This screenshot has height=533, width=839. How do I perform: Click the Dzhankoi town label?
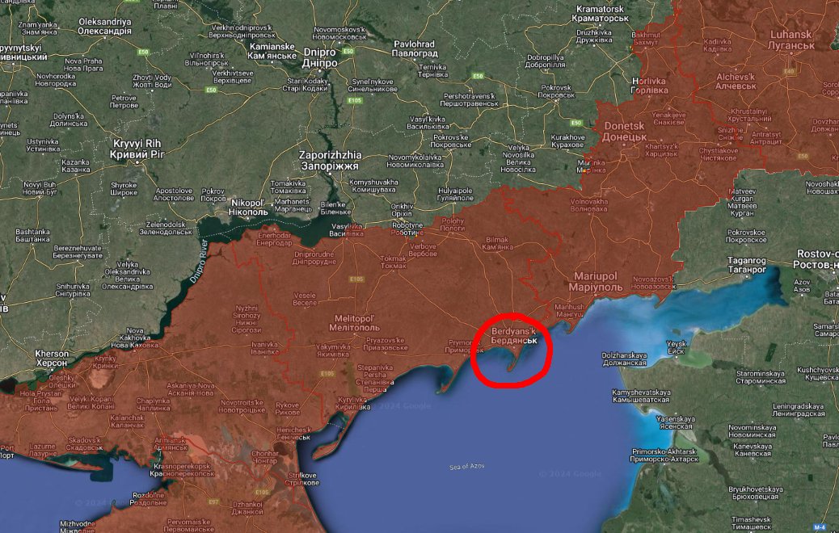point(248,508)
